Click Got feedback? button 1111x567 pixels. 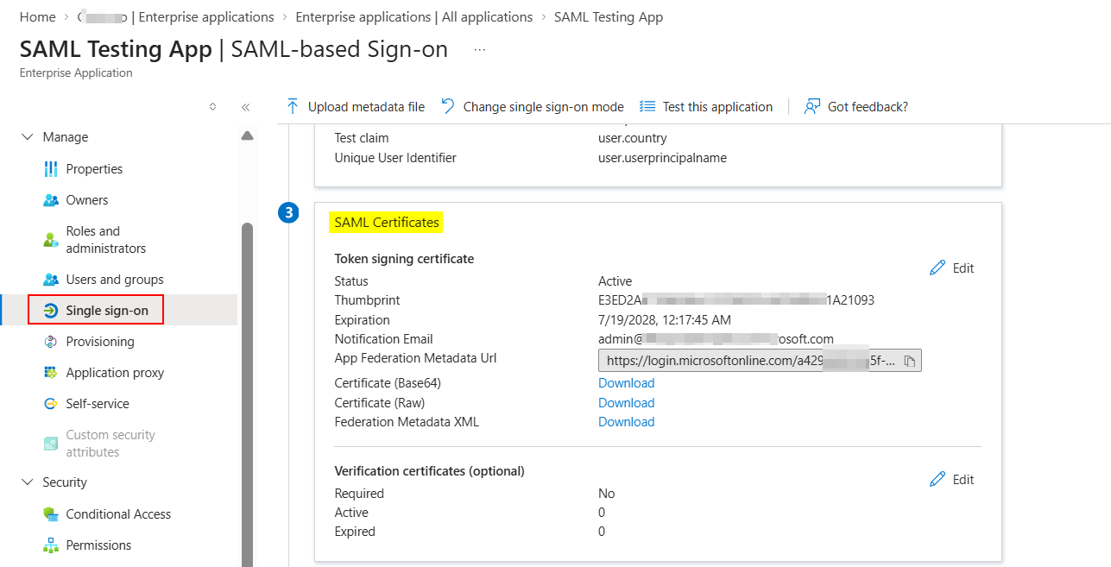pyautogui.click(x=855, y=107)
